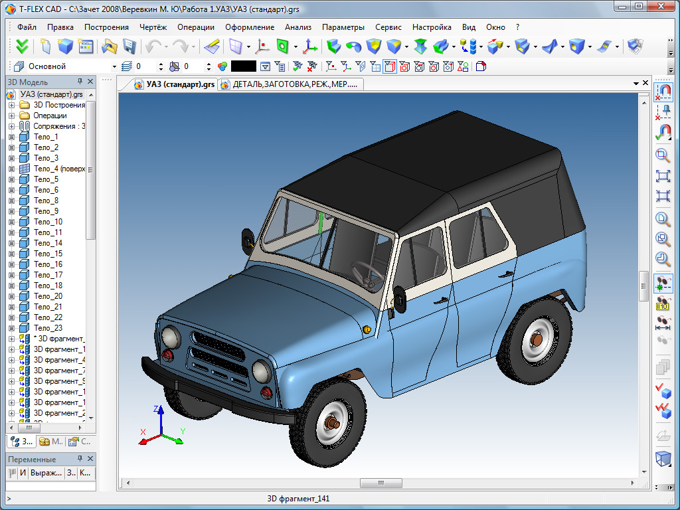Switch to the ДЕТАЛЬ,ЗАГОТОВКА,РЕЖ.,МЕР tab
Screen dimensions: 680x510
(x=291, y=84)
